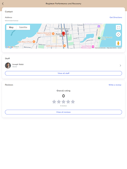Open Sand Pebble Motor Lodge marker
Image resolution: width=127 pixels, height=169 pixels.
pyautogui.click(x=93, y=47)
